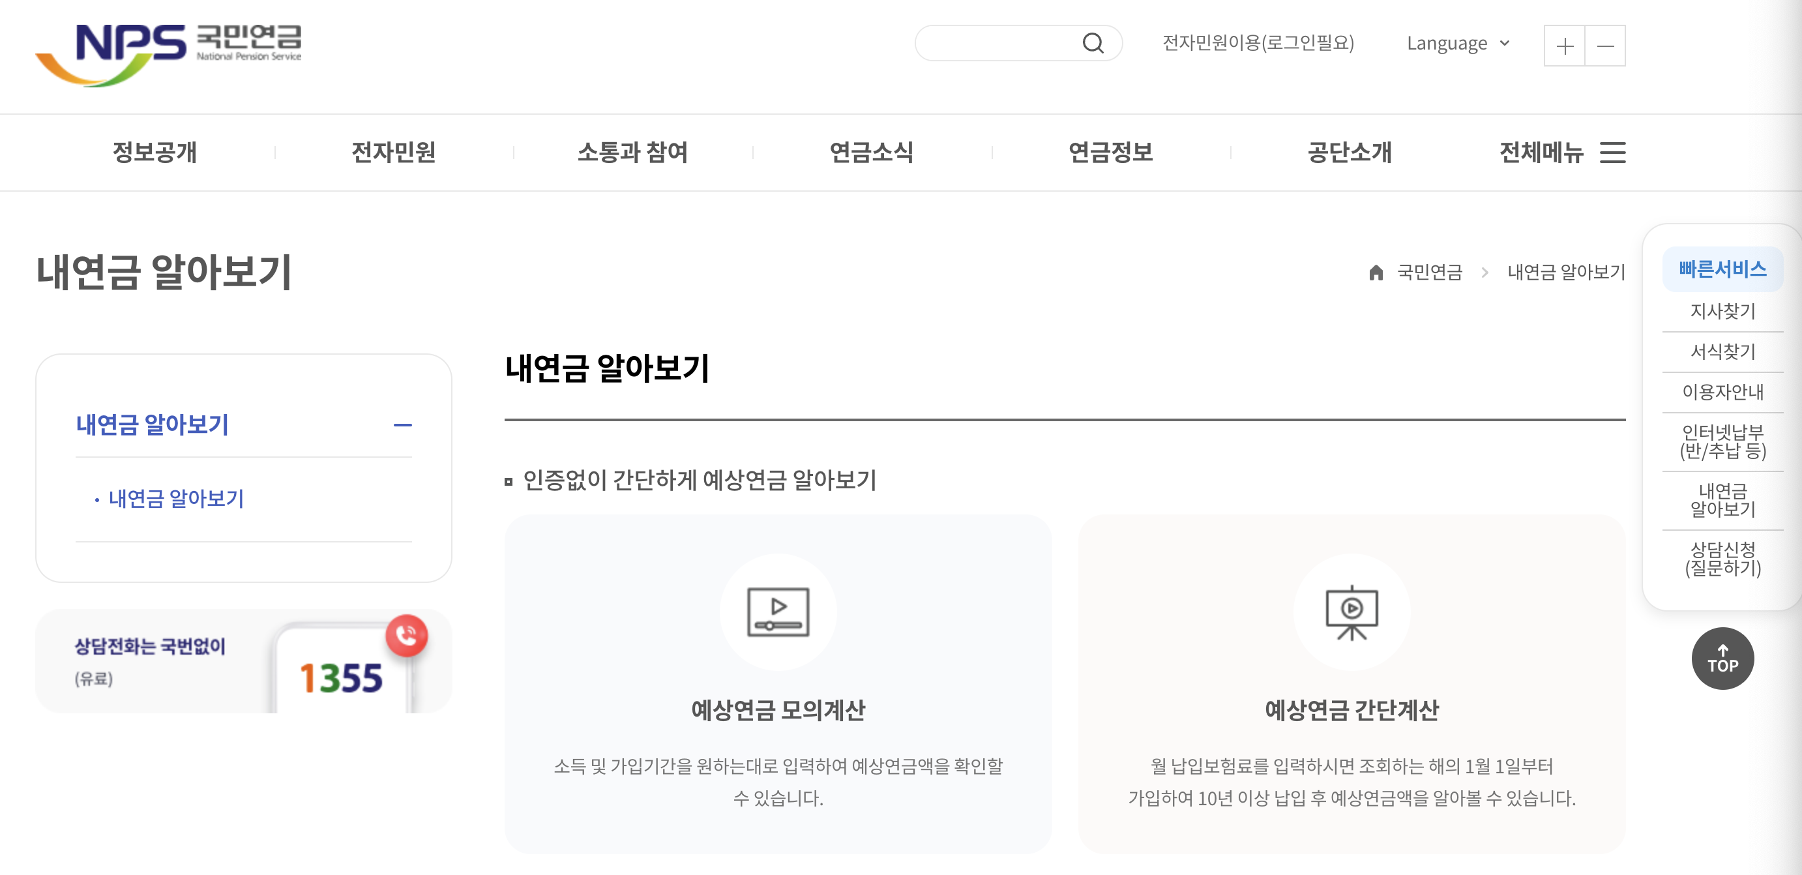This screenshot has height=875, width=1802.
Task: Click the 예상연금 간단계산 presentation icon
Action: tap(1351, 612)
